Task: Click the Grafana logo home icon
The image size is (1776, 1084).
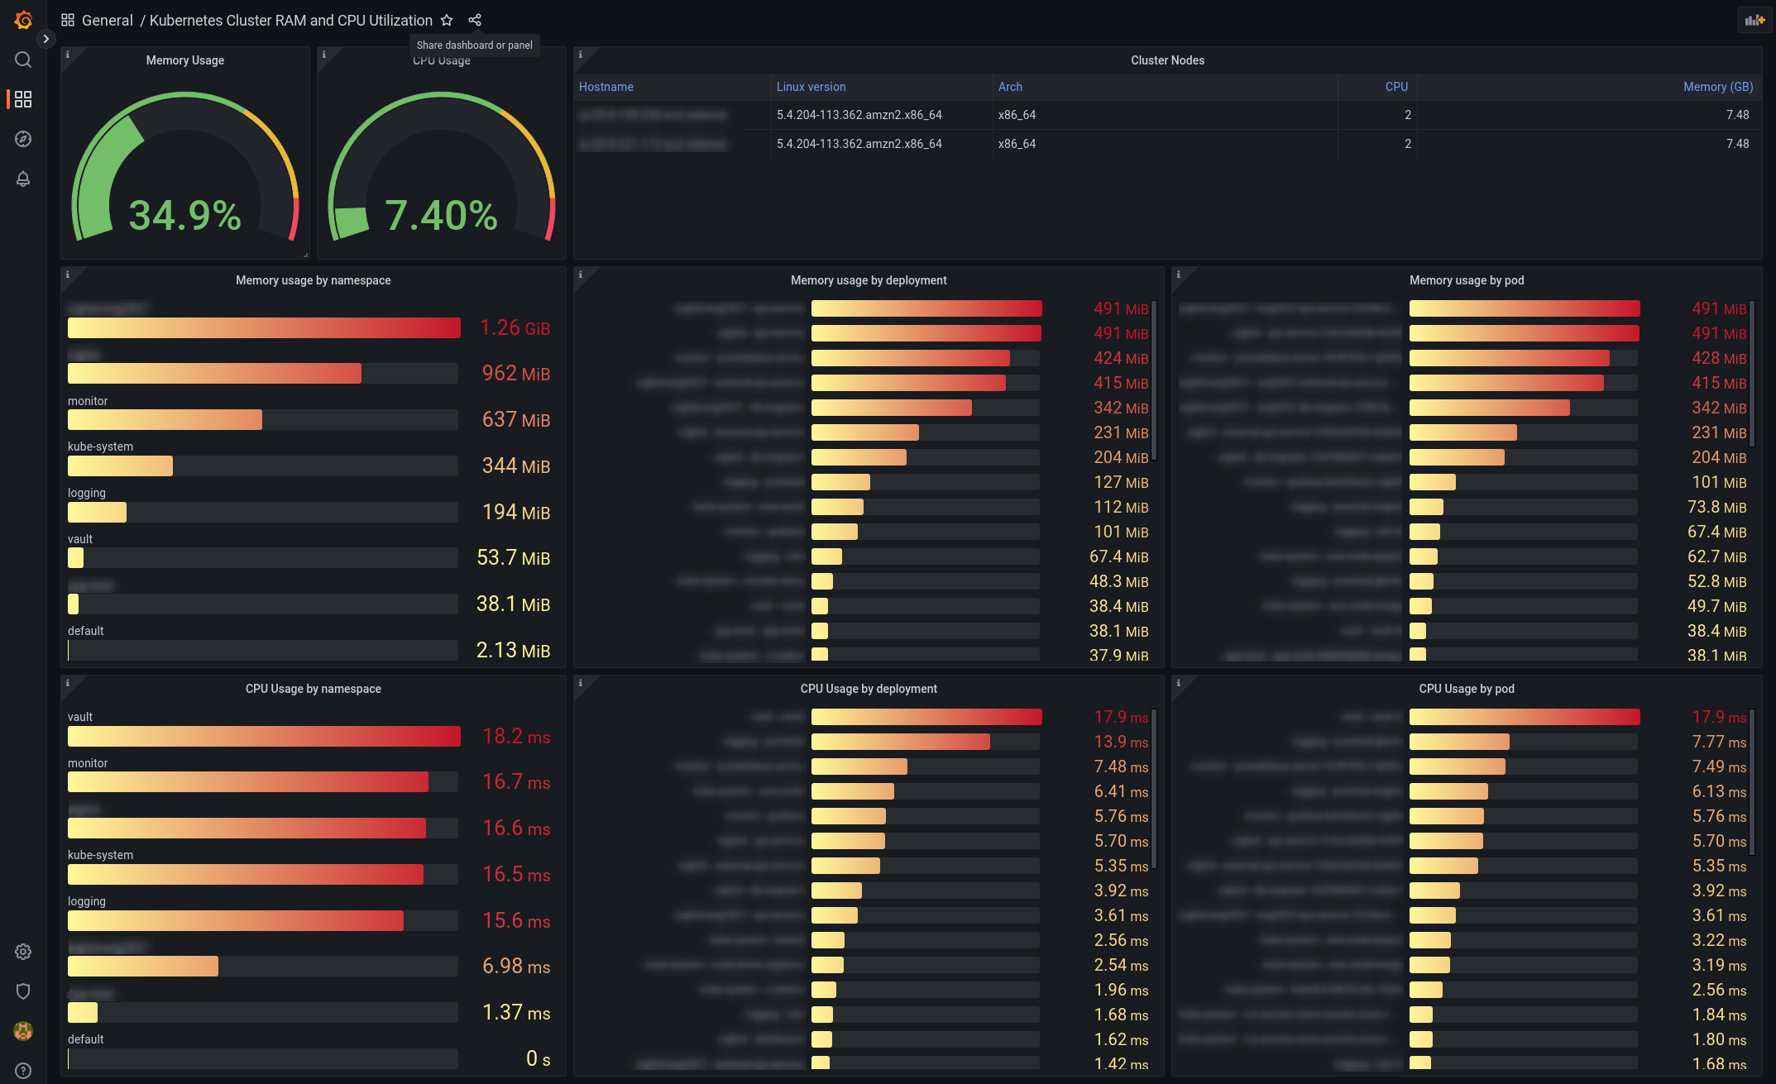Action: pyautogui.click(x=23, y=20)
